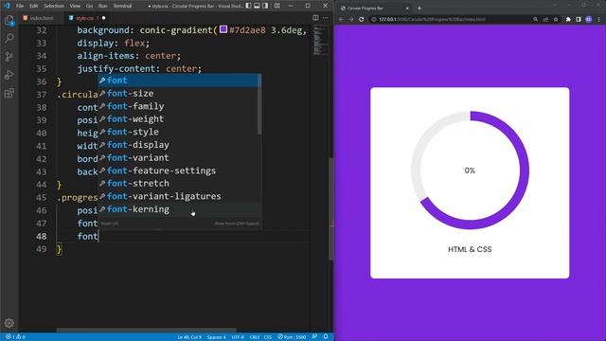The width and height of the screenshot is (606, 341).
Task: Select the 'font' autocomplete suggestion
Action: 179,81
